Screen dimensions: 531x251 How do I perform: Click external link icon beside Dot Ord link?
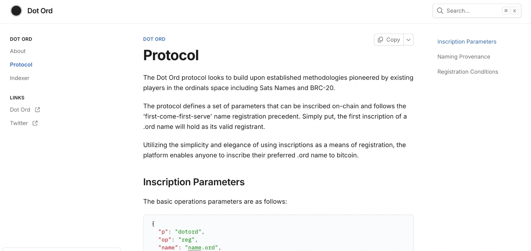click(38, 110)
